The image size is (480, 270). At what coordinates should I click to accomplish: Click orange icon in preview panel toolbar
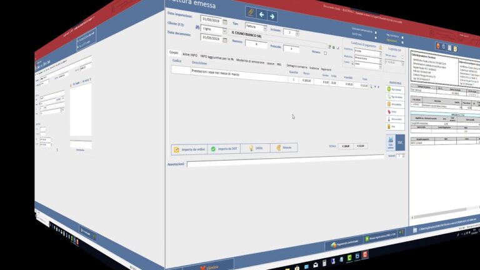point(437,46)
